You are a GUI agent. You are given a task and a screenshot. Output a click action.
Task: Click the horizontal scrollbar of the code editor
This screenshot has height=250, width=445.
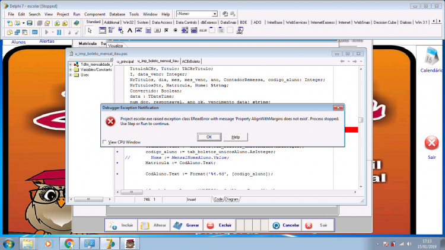pos(236,192)
